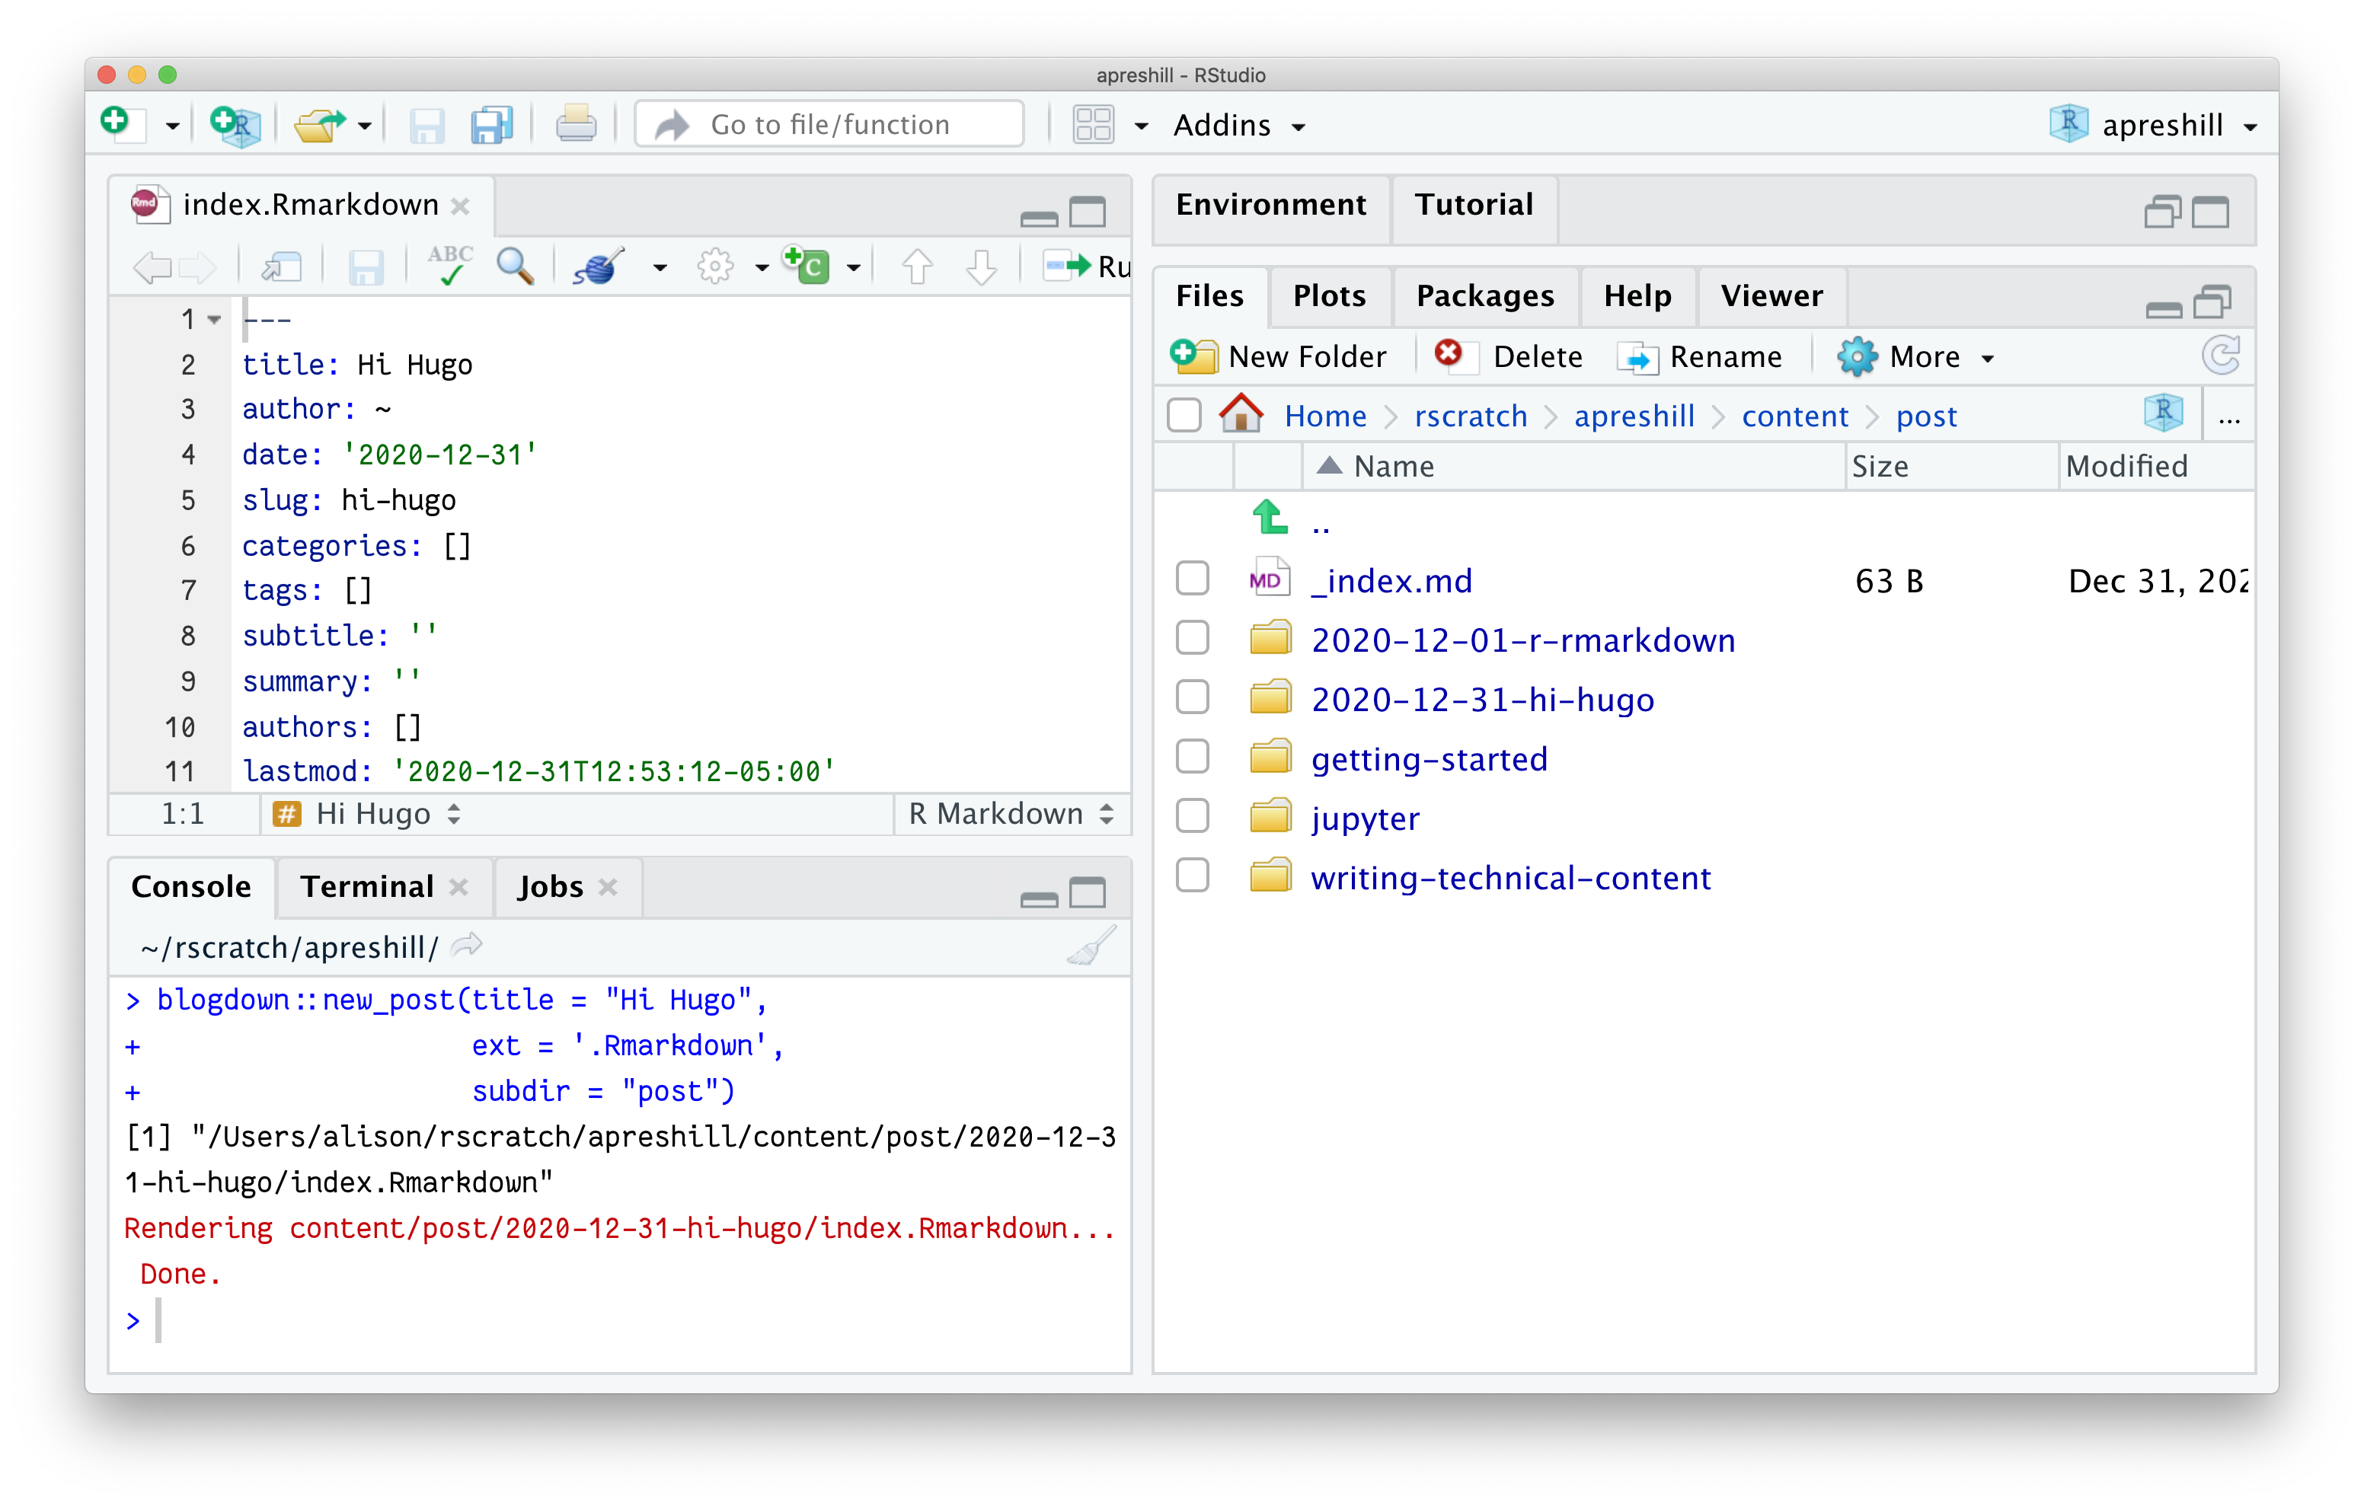Navigate to apreshill in breadcrumb
Image resolution: width=2364 pixels, height=1506 pixels.
click(1634, 416)
